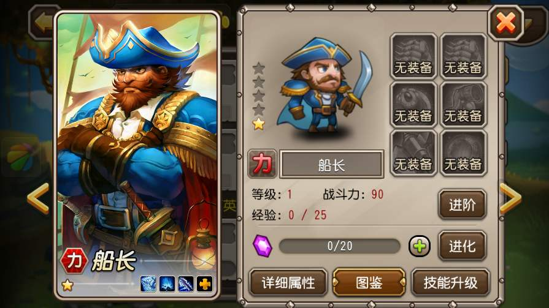549x308 pixels.
Task: Select the third blade skill icon
Action: (x=186, y=284)
